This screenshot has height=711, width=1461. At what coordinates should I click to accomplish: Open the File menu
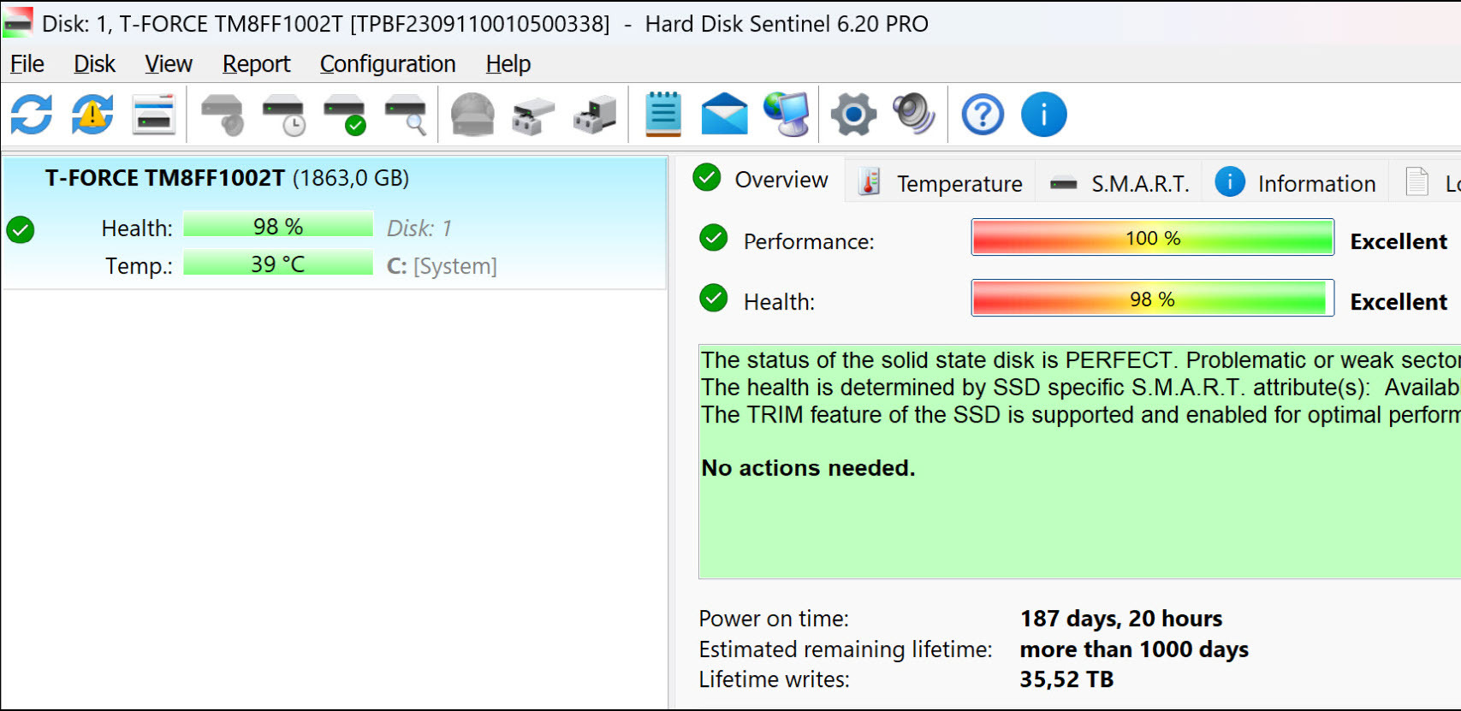click(x=27, y=64)
